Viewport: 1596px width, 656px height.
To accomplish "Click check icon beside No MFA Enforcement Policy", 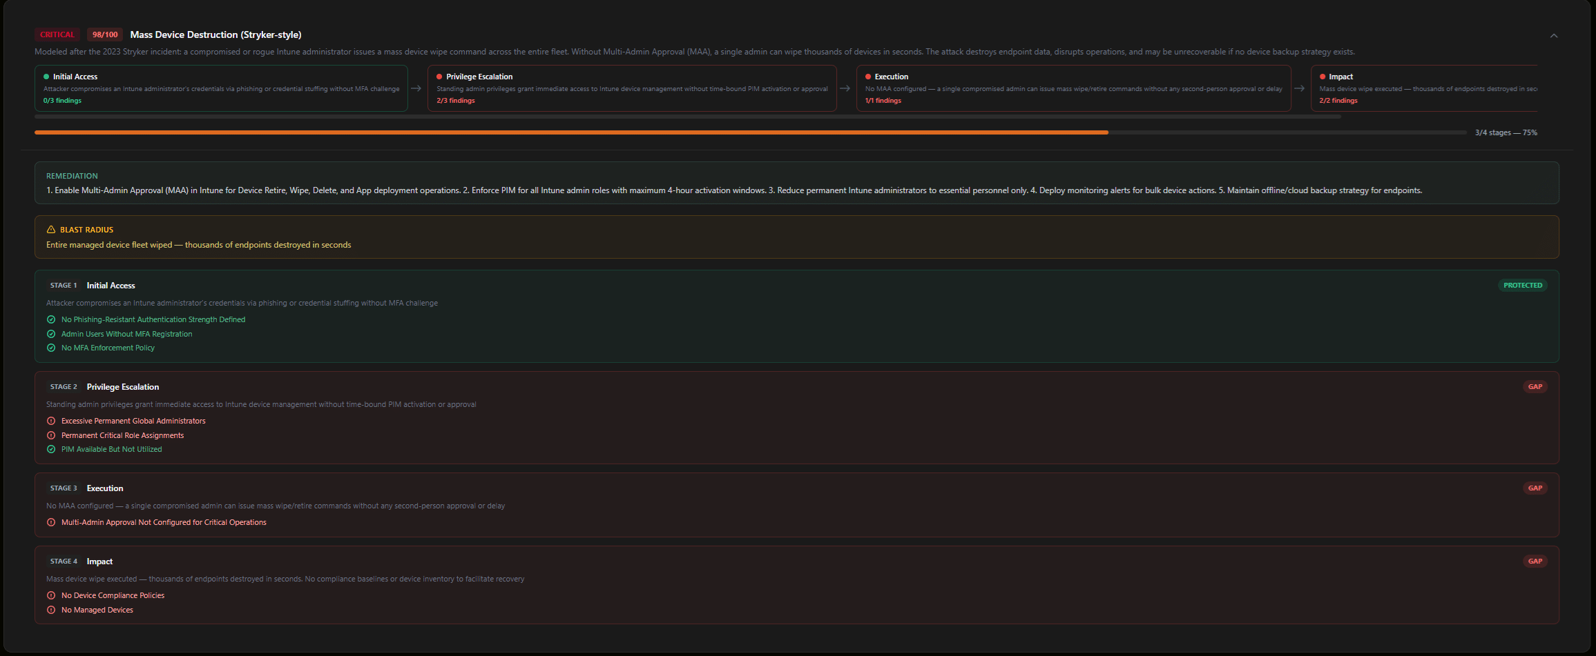I will pyautogui.click(x=51, y=348).
